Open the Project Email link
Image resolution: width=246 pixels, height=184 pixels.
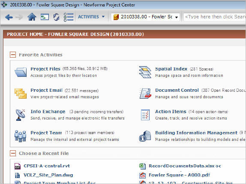pyautogui.click(x=46, y=90)
